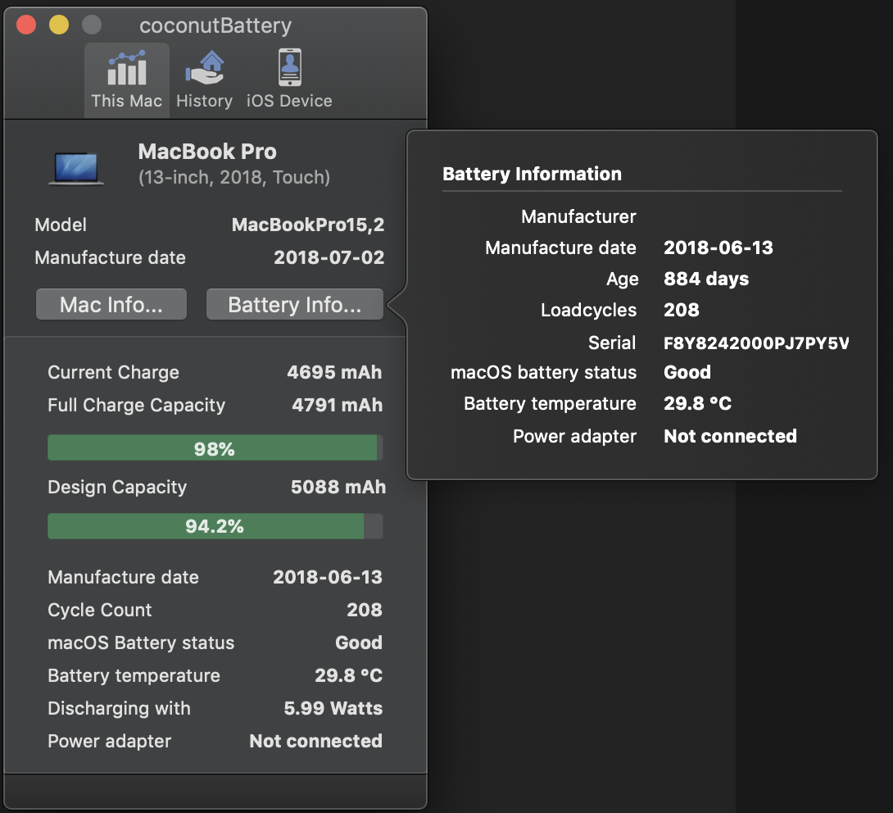Switch to iOS Device tab label
Screen dimensions: 893x813
pos(289,101)
